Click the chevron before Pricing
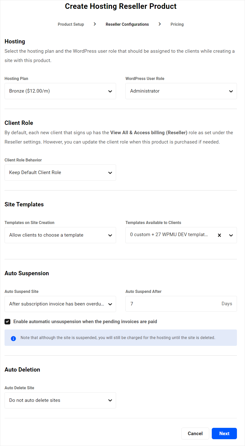The height and width of the screenshot is (446, 245). (160, 24)
